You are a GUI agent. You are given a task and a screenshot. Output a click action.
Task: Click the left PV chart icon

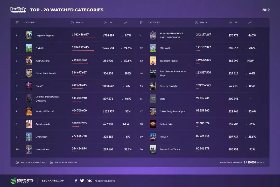click(x=105, y=23)
